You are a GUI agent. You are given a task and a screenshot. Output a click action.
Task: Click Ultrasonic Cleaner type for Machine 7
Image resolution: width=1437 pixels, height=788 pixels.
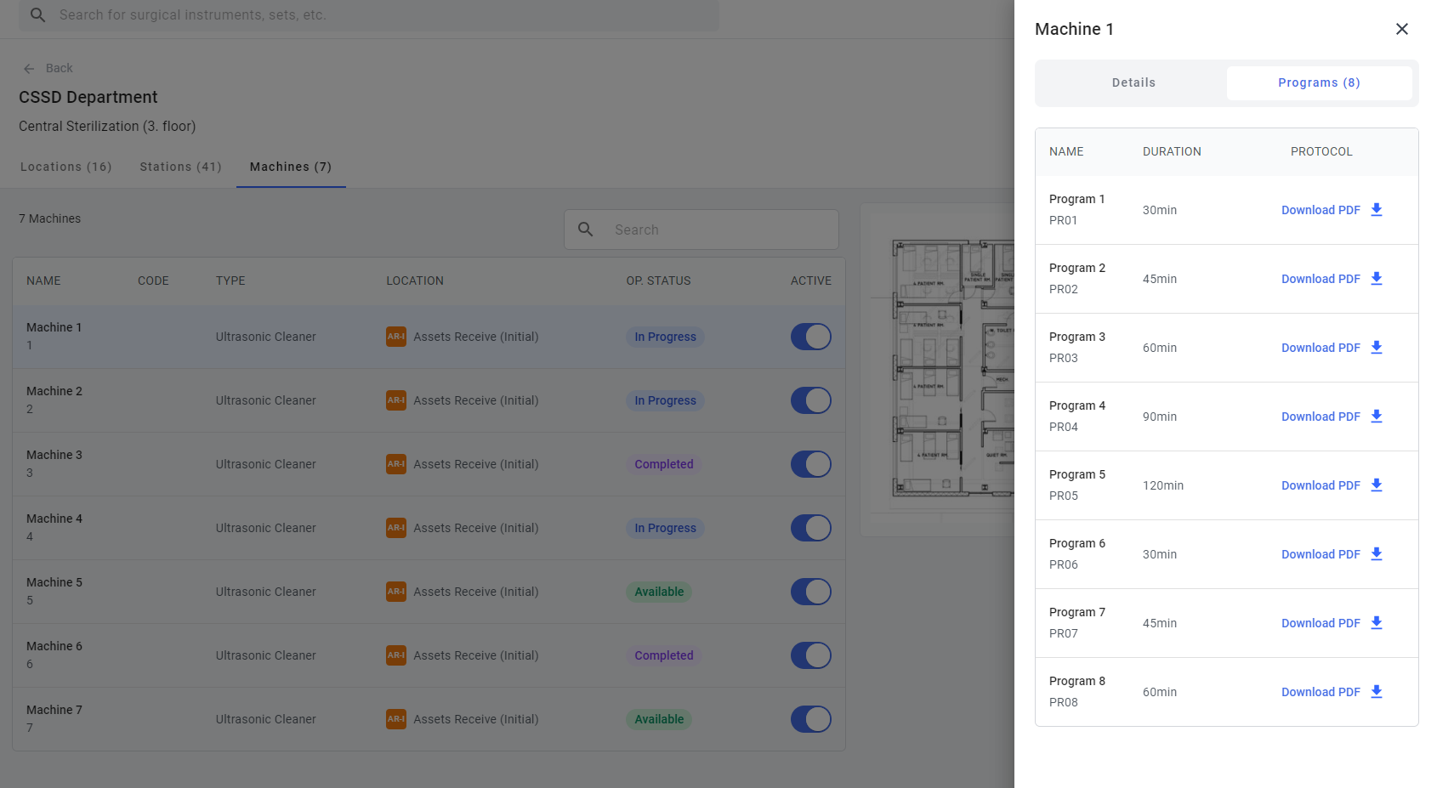[265, 719]
